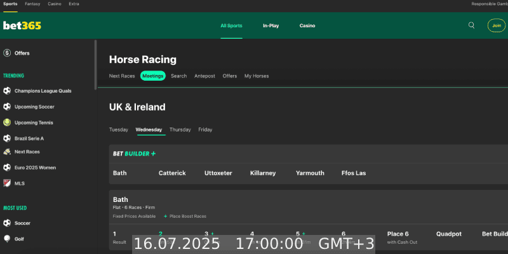Select the Meetings tab
Screen dimensions: 508x254
[x=153, y=76]
